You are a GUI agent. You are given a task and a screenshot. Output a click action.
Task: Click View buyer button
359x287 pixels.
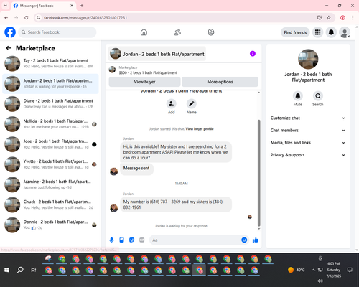click(144, 82)
